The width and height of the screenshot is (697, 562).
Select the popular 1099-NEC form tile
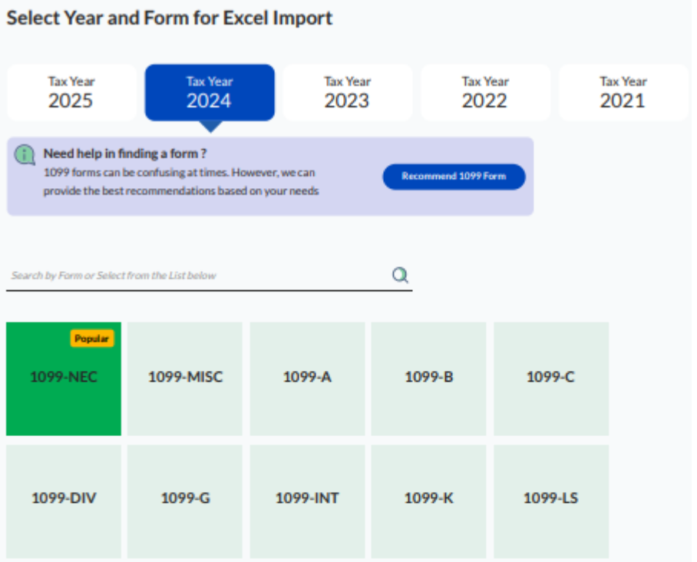[x=64, y=379]
